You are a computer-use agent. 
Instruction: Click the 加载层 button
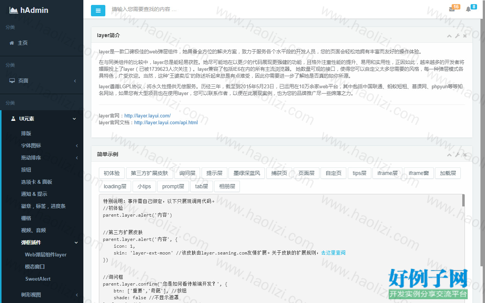coord(448,173)
